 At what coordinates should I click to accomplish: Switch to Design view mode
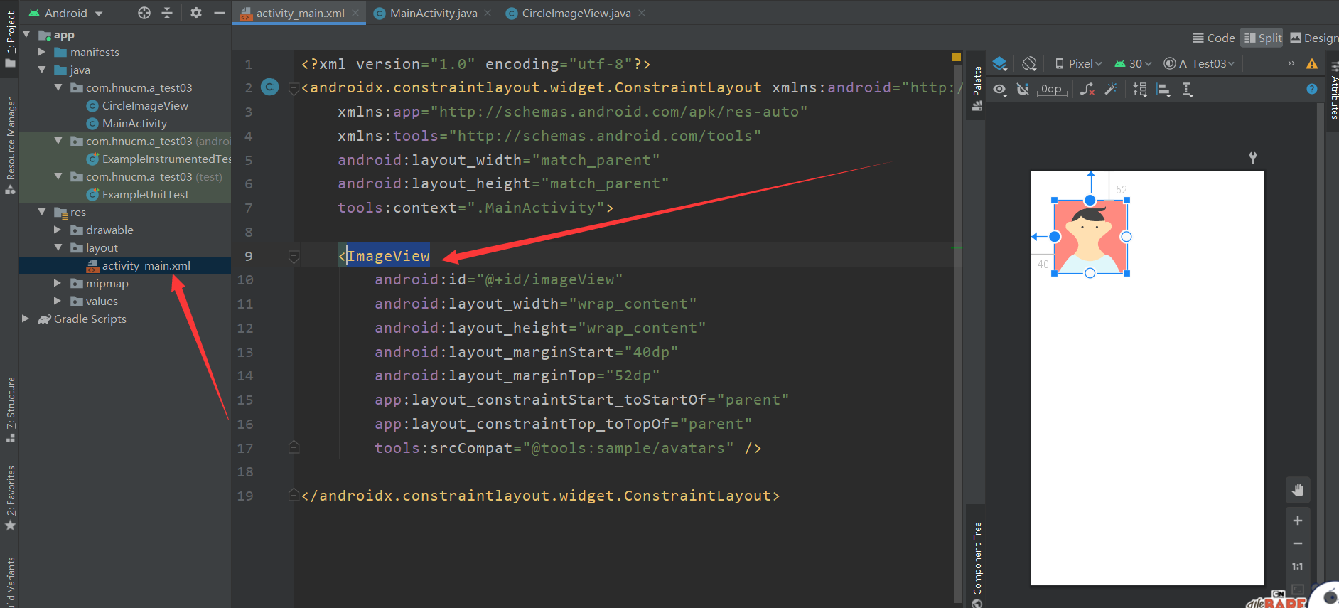(1313, 38)
